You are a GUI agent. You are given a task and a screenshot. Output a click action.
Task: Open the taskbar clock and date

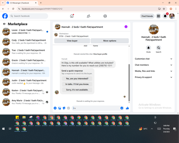(x=166, y=129)
